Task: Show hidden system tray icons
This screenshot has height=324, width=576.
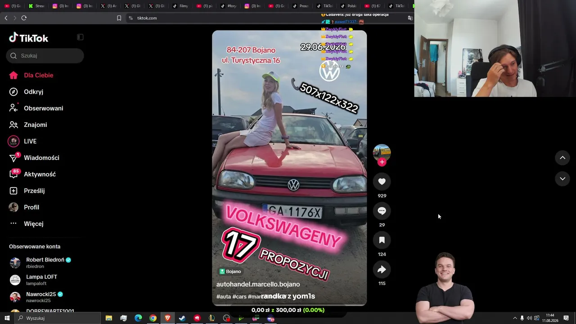Action: 515,318
